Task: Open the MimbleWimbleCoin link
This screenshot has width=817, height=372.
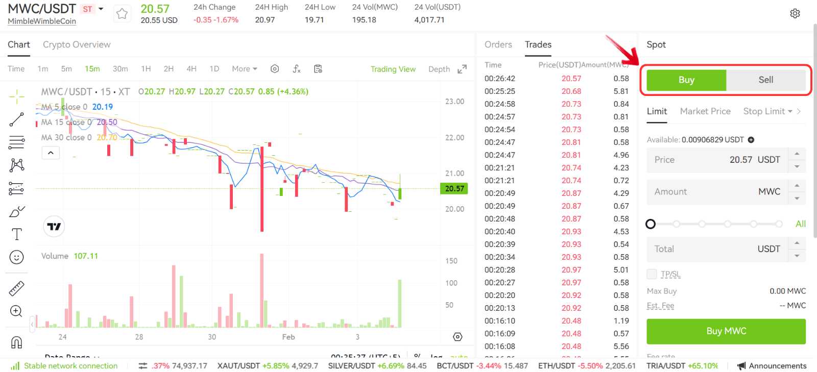Action: coord(42,21)
